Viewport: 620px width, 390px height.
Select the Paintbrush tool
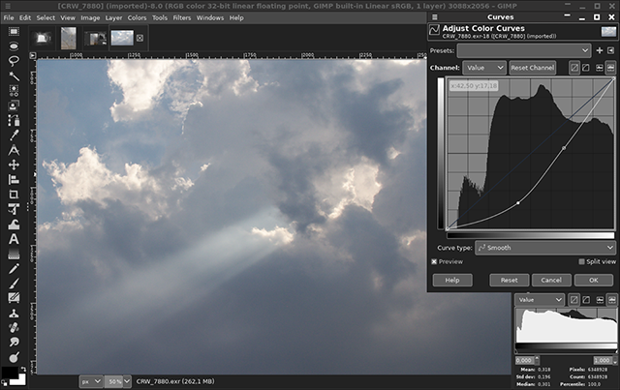tap(14, 284)
